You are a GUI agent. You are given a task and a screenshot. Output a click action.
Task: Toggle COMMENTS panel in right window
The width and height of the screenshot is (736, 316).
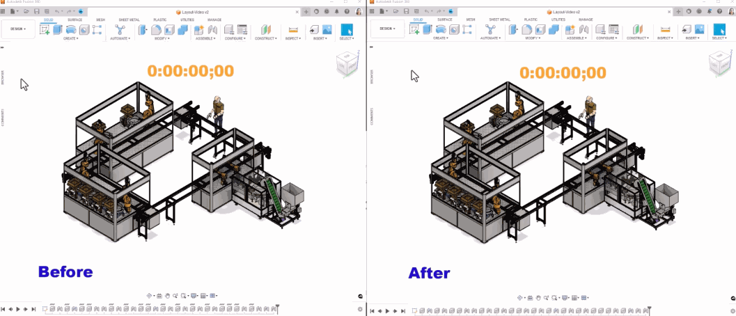click(372, 117)
